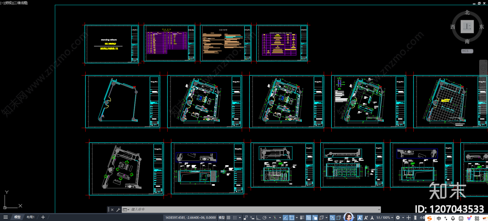
Task: Switch to the 模型 model tab
Action: [17, 217]
